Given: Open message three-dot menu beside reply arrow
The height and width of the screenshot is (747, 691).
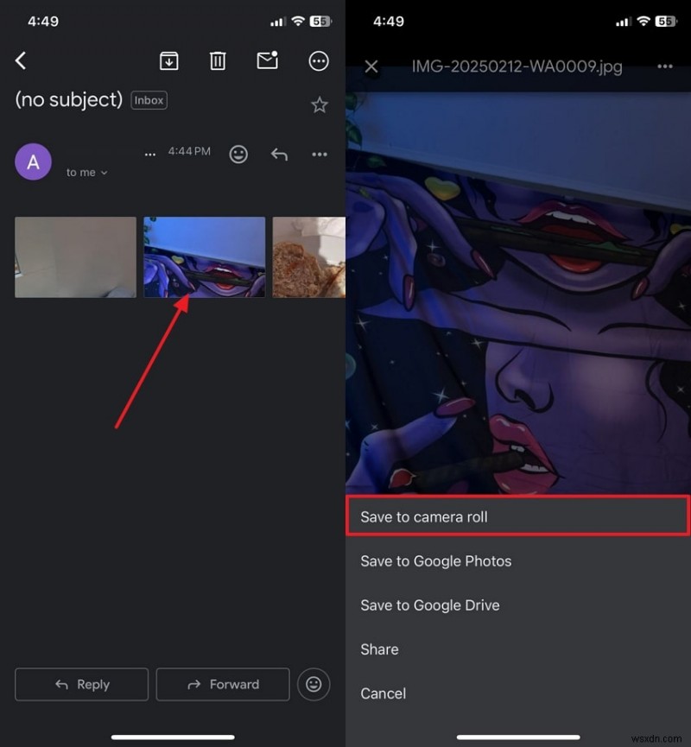Looking at the screenshot, I should coord(320,155).
